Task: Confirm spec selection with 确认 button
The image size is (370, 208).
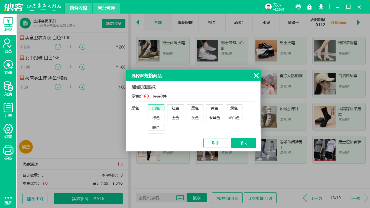Action: tap(243, 143)
